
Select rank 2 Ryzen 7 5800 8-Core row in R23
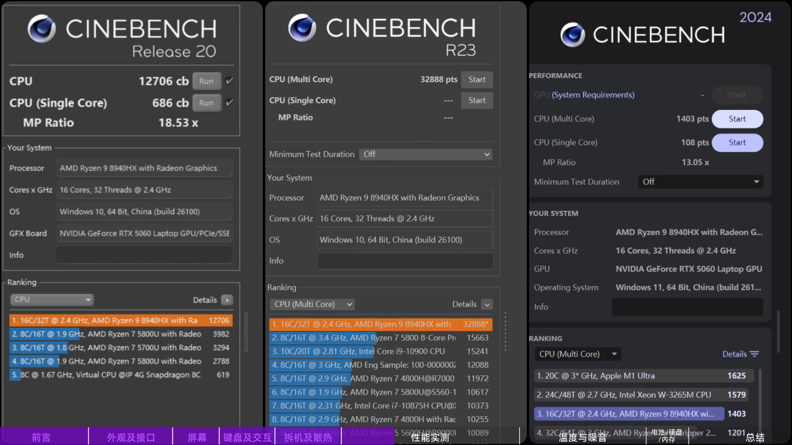click(381, 338)
